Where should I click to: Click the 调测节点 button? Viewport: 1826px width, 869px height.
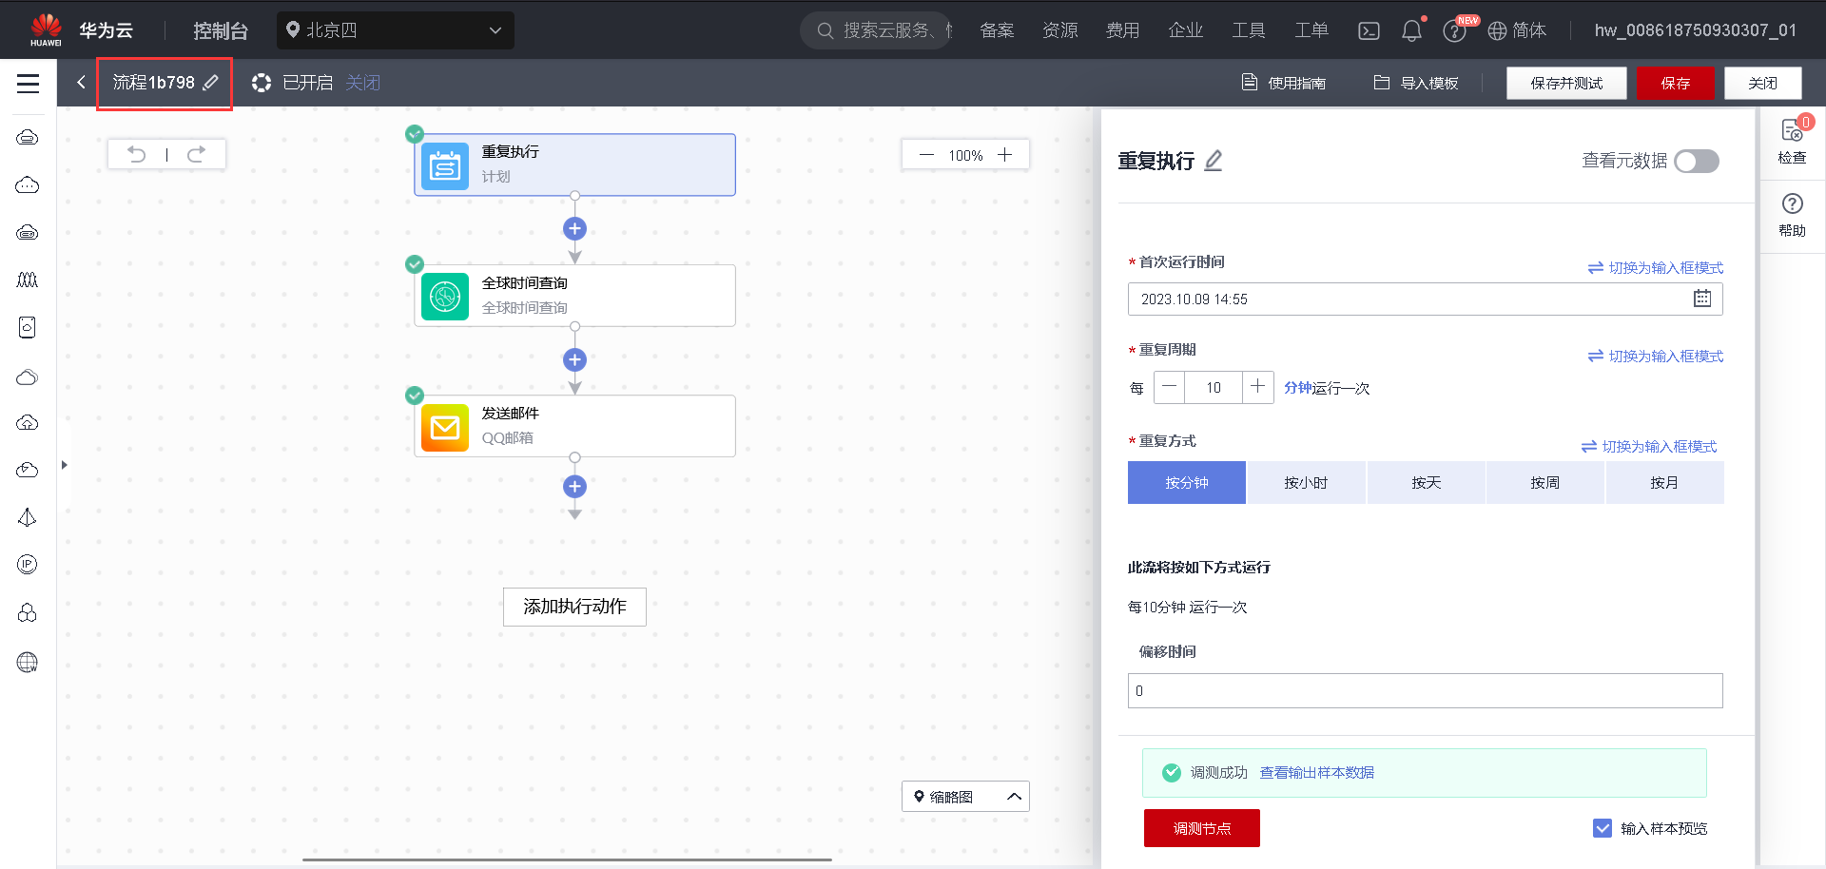(x=1201, y=828)
